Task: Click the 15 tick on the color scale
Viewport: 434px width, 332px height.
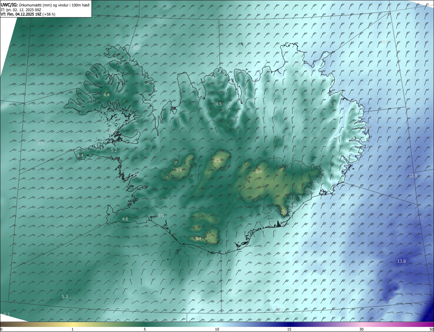Action: coord(289,329)
